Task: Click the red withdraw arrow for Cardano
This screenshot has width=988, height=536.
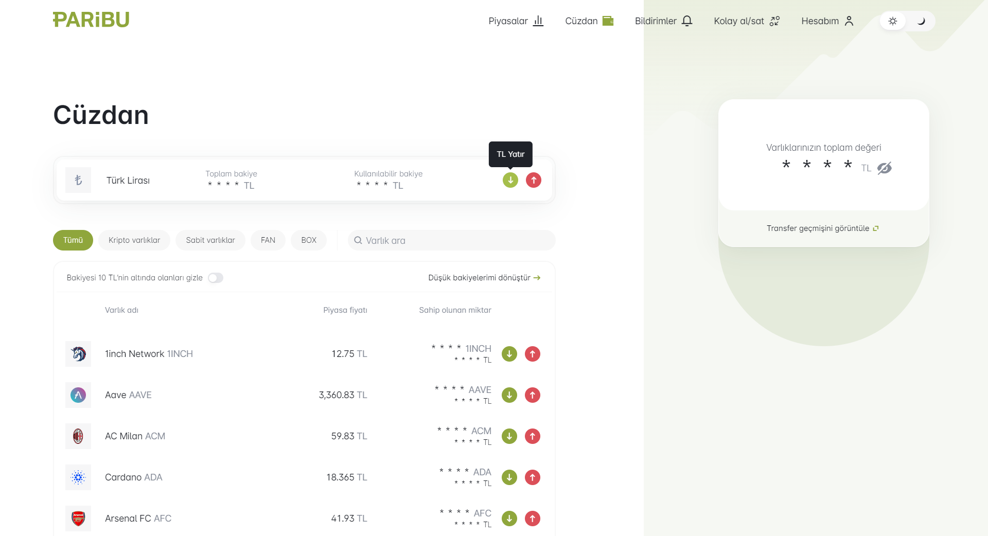Action: click(533, 477)
